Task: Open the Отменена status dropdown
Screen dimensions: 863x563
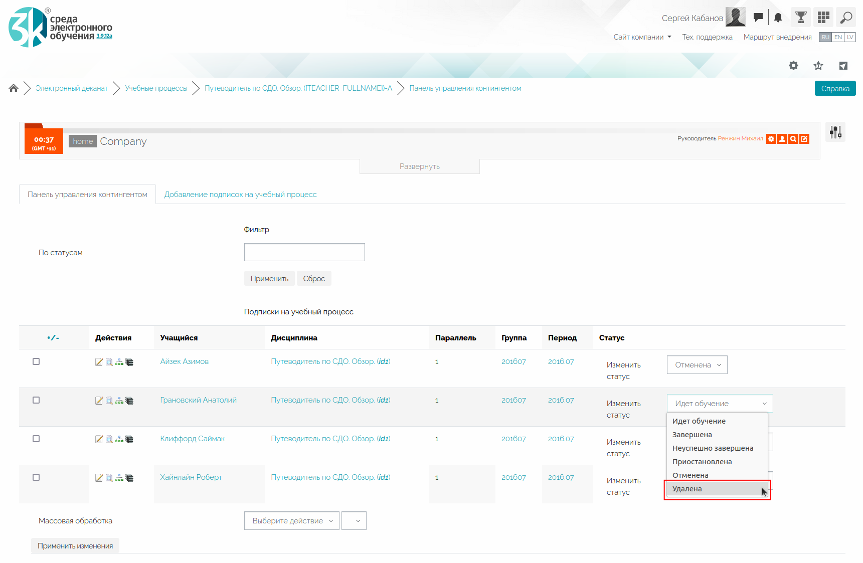Action: 697,365
